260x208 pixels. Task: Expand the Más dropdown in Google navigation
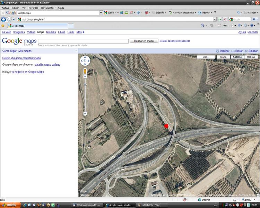[x=80, y=32]
